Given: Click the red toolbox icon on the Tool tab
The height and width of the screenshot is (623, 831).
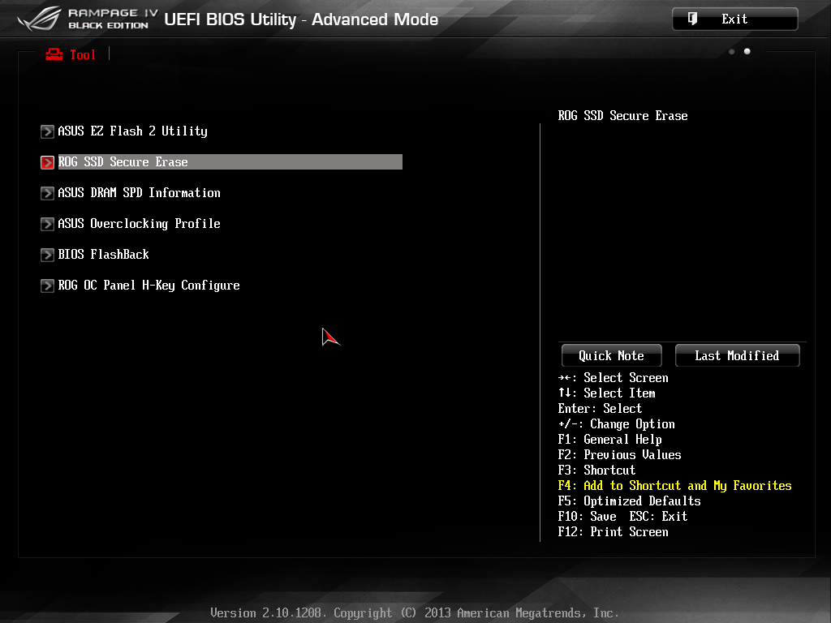Looking at the screenshot, I should coord(54,54).
